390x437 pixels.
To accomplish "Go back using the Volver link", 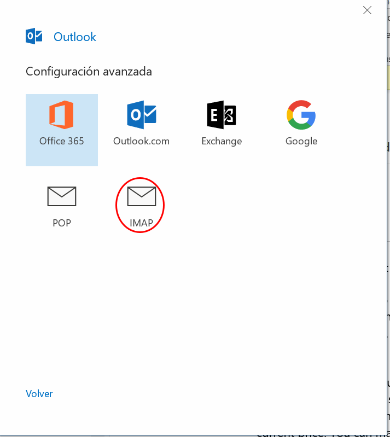I will pos(39,394).
